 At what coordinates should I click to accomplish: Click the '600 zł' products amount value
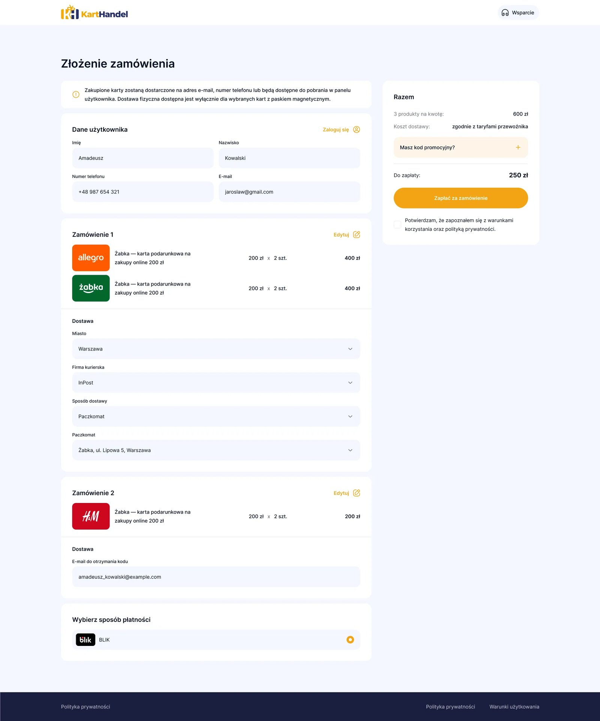(x=520, y=114)
